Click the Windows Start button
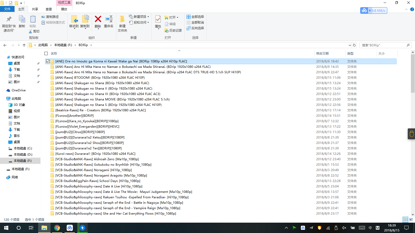 point(6,228)
